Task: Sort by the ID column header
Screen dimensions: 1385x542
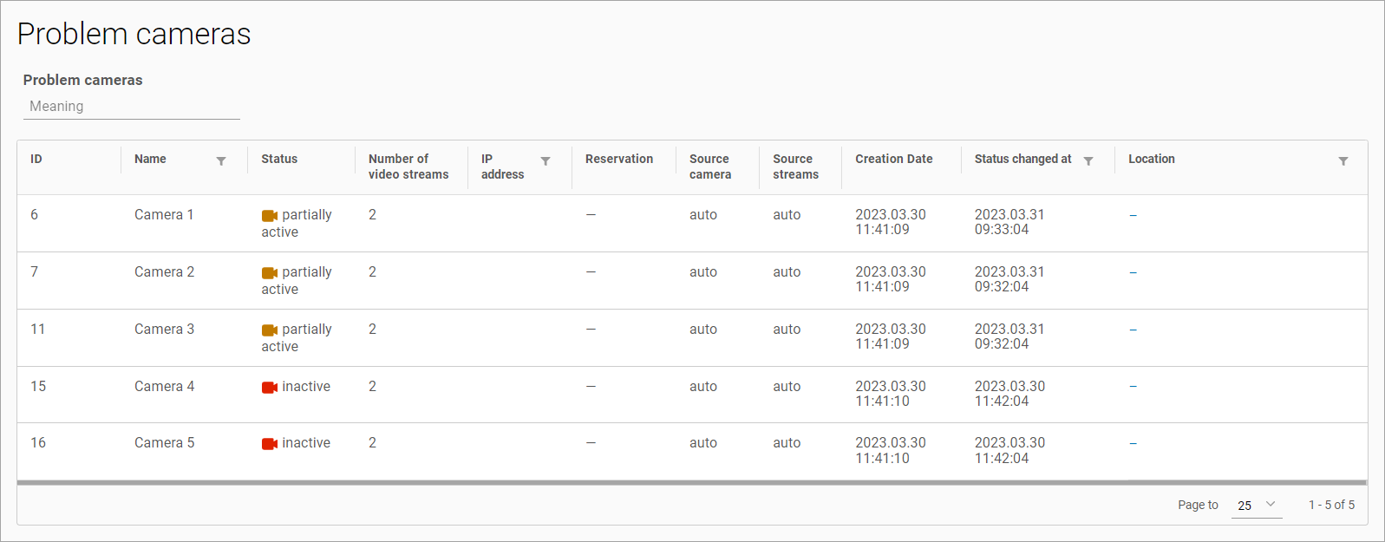Action: click(x=36, y=159)
